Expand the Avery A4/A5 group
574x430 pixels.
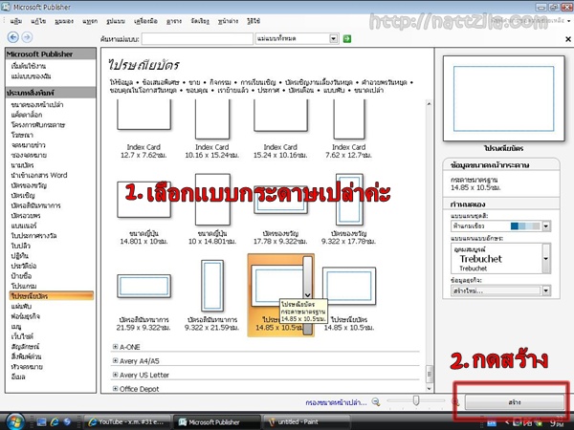point(115,360)
